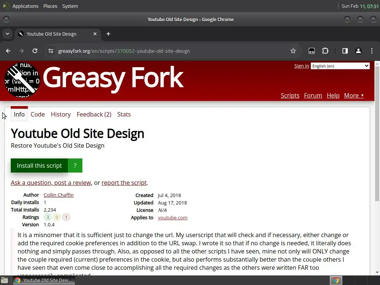Click the address bar URL

coord(124,51)
